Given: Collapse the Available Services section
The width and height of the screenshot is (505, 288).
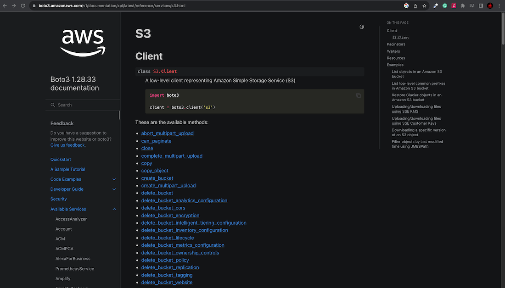Looking at the screenshot, I should 114,209.
